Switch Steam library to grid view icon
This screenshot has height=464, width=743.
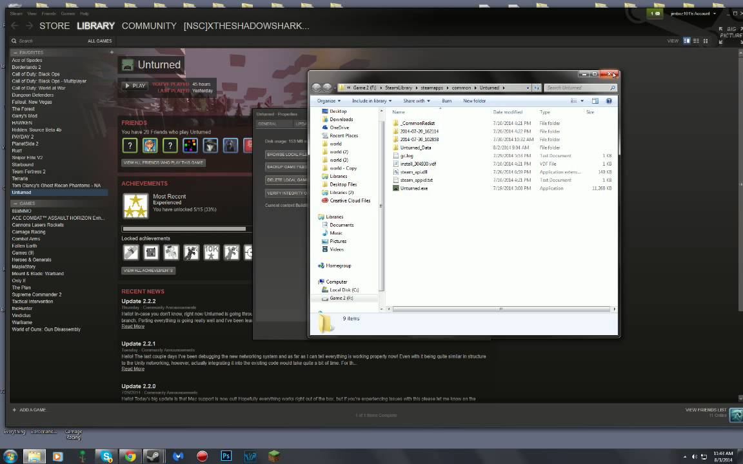[706, 41]
